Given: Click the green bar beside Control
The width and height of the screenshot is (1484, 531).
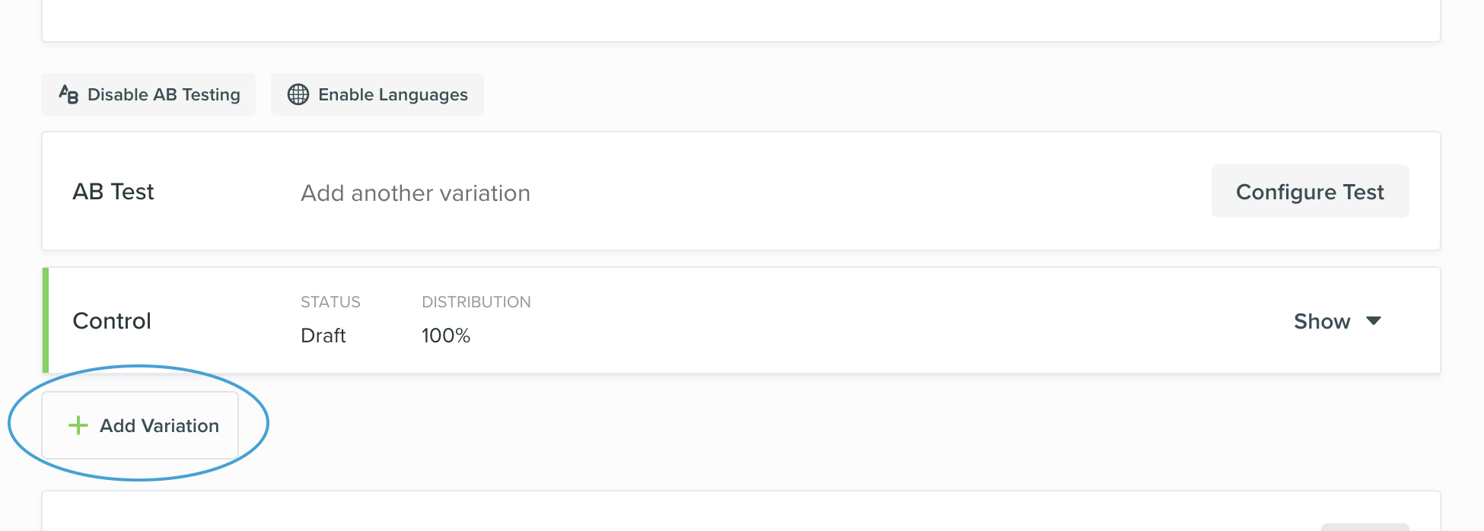Looking at the screenshot, I should point(45,320).
